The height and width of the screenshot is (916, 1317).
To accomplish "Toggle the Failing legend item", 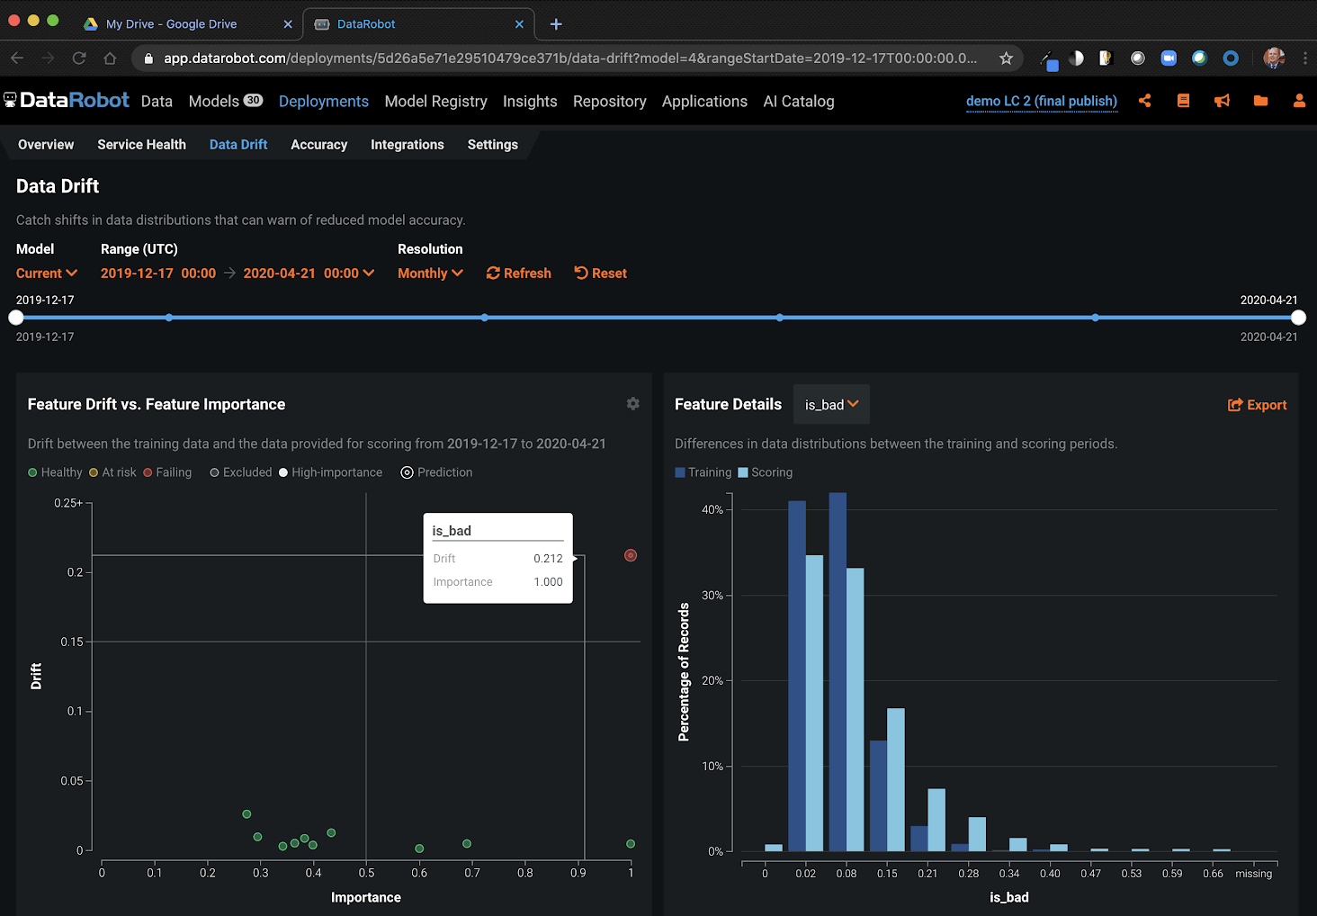I will 167,472.
